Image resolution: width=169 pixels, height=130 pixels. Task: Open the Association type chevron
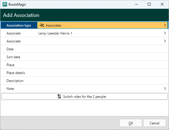(x=165, y=25)
